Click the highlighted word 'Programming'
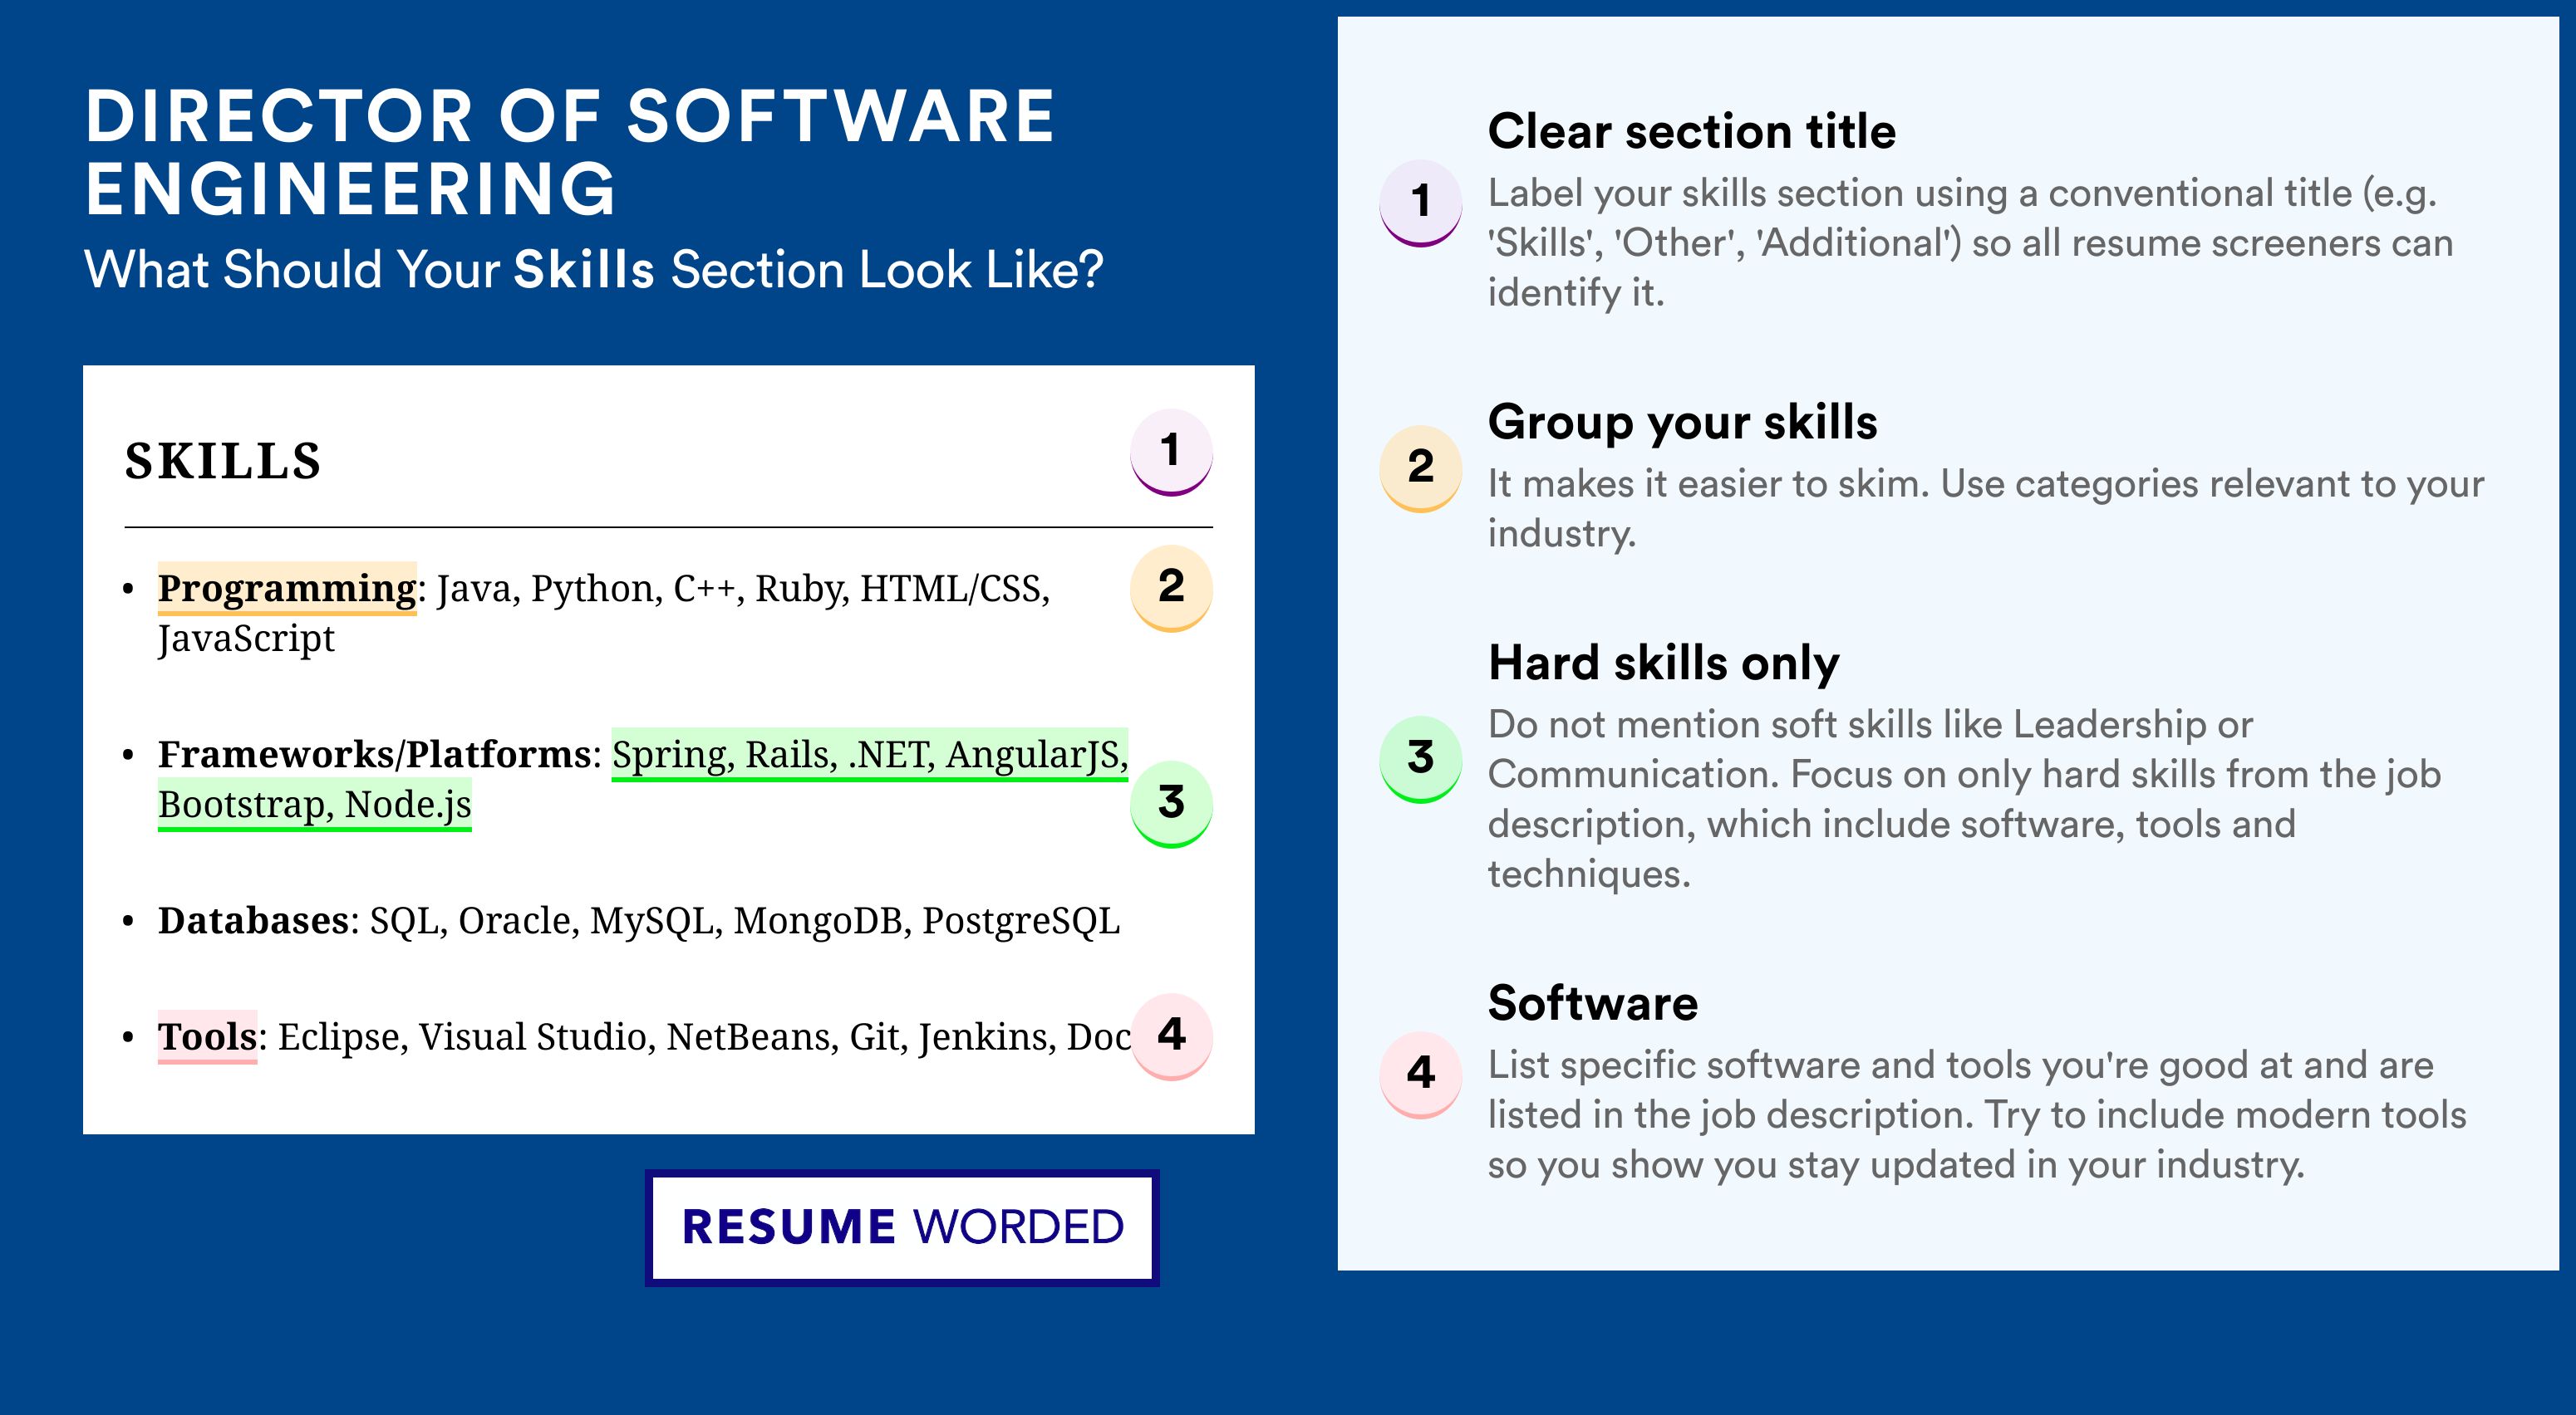 tap(287, 589)
